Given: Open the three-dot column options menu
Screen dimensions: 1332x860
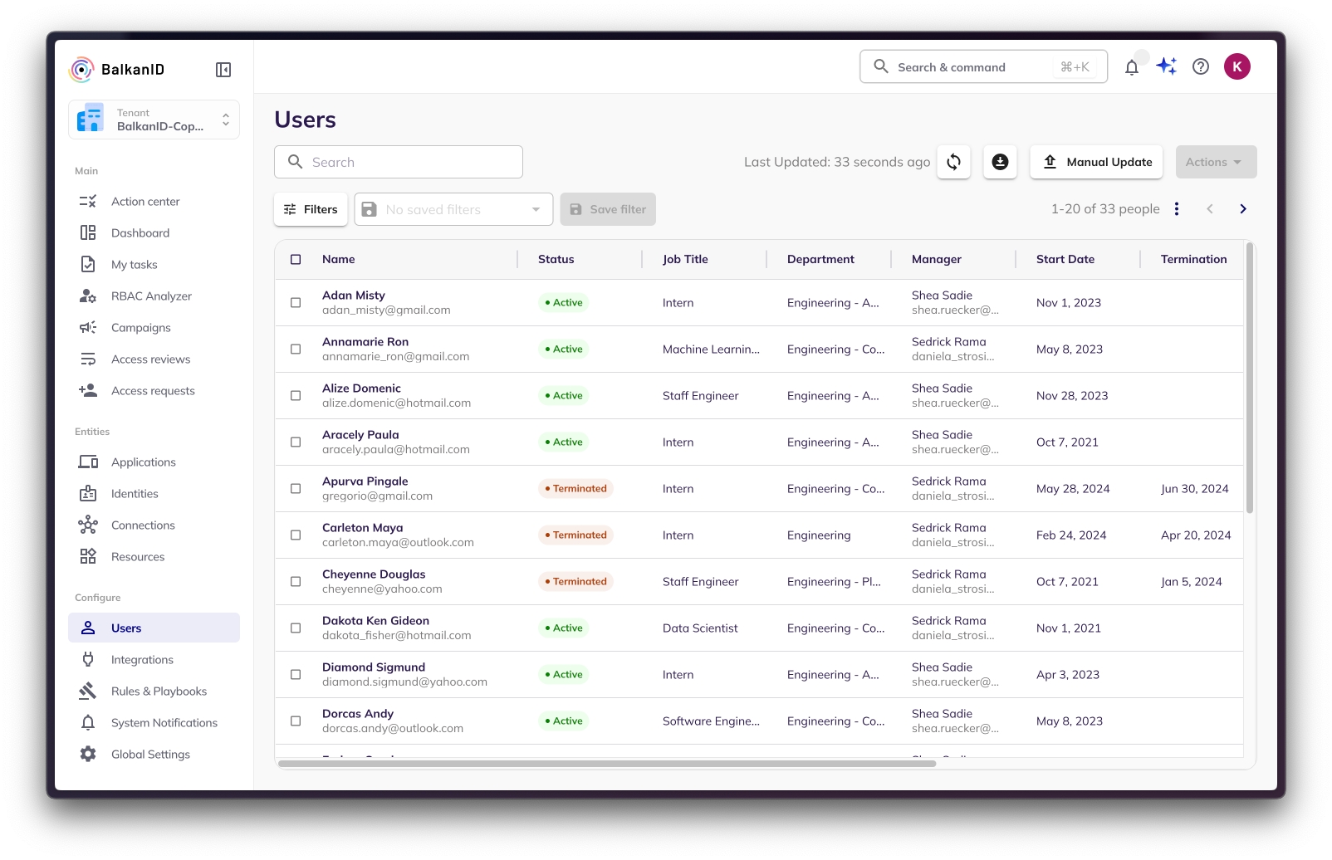Looking at the screenshot, I should [1176, 209].
